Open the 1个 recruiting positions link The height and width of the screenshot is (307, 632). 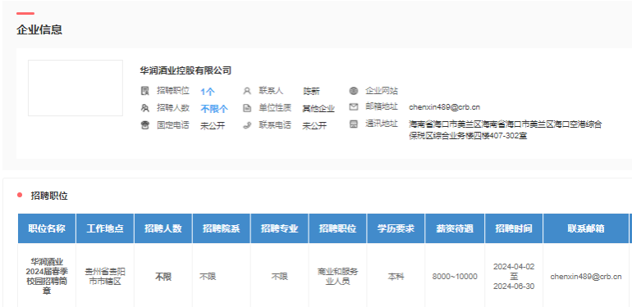tap(208, 92)
